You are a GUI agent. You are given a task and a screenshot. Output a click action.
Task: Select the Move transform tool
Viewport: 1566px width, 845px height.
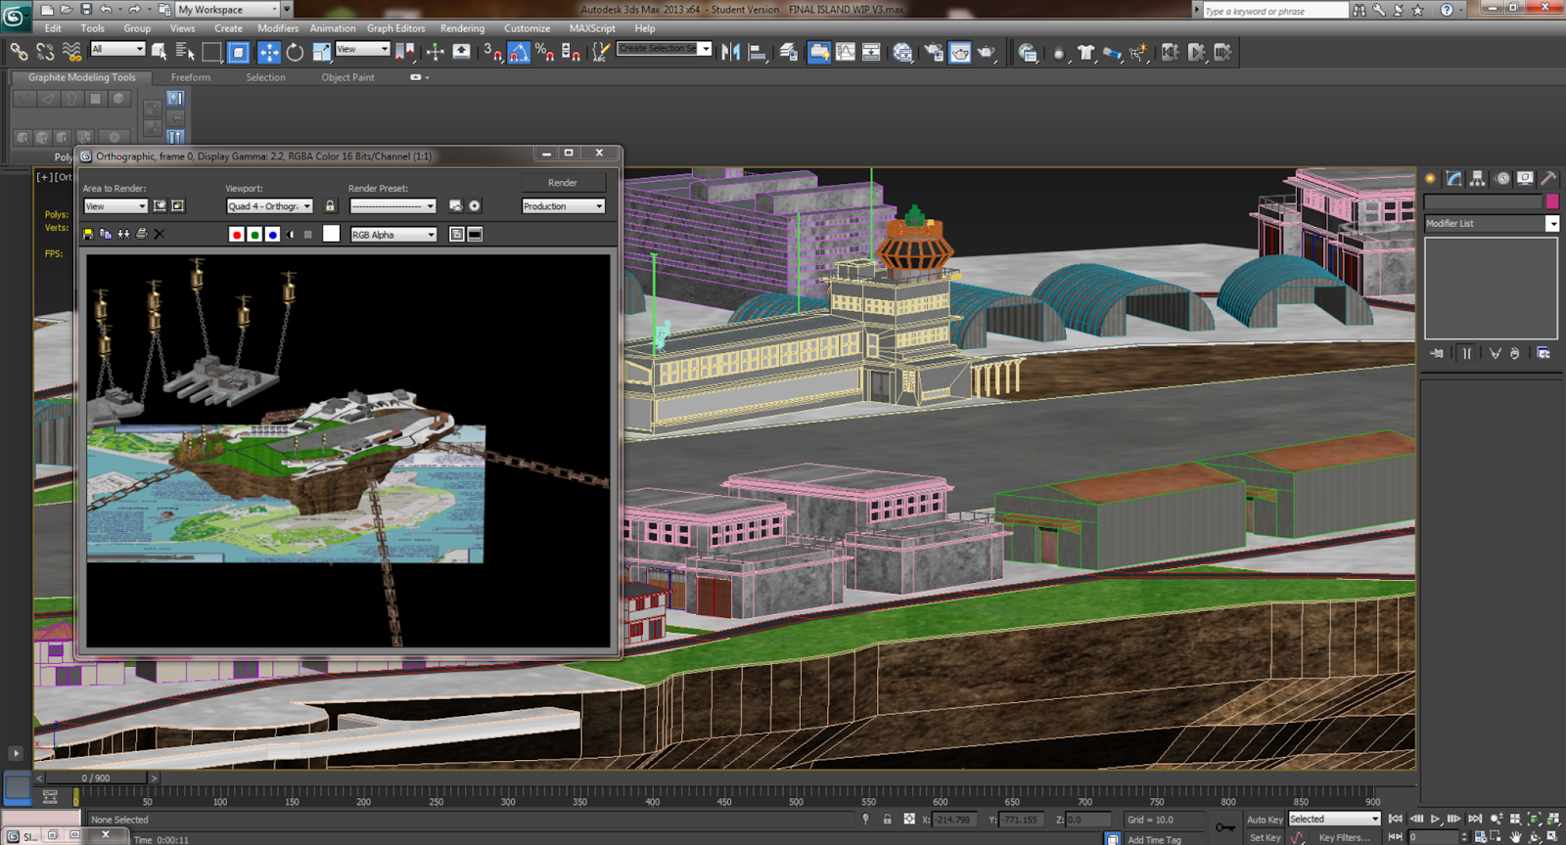[x=268, y=53]
